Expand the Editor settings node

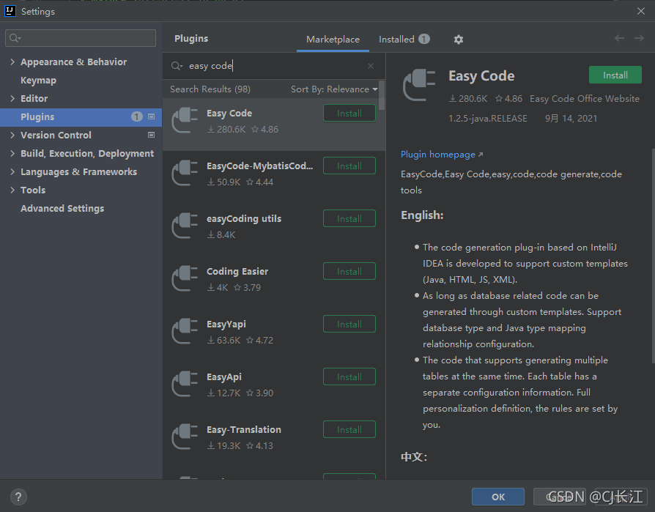point(12,99)
